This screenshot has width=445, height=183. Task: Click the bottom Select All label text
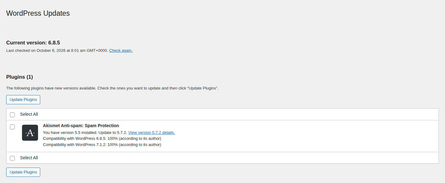click(x=29, y=158)
